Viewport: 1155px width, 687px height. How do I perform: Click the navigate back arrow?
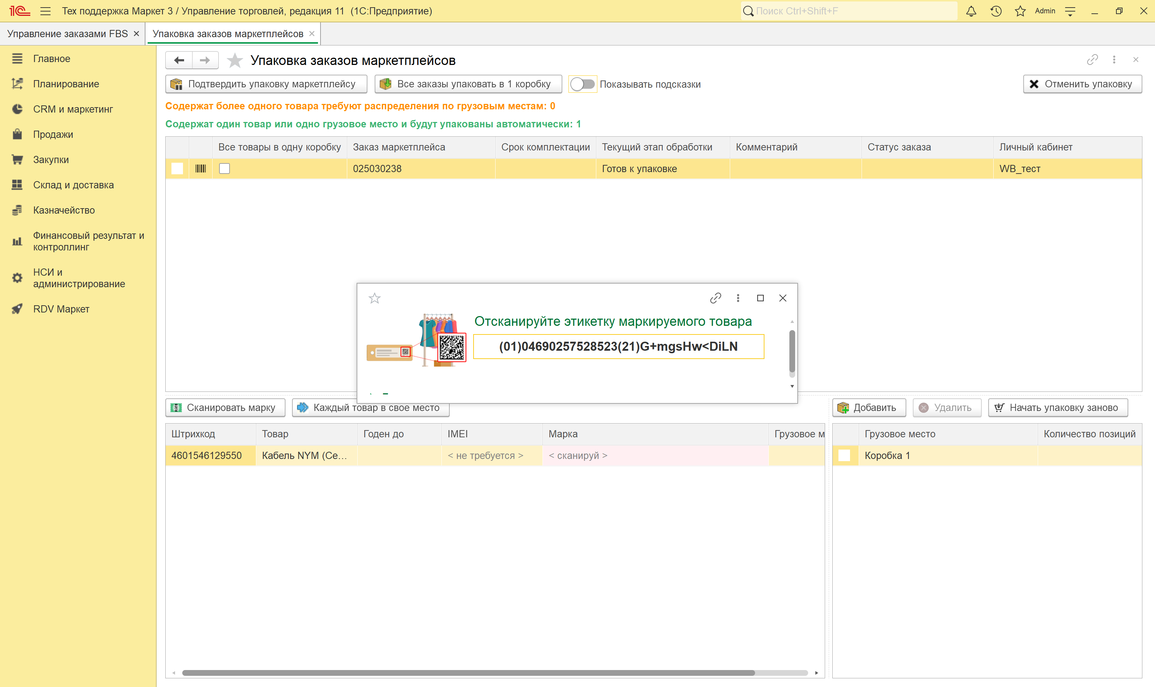pos(179,60)
